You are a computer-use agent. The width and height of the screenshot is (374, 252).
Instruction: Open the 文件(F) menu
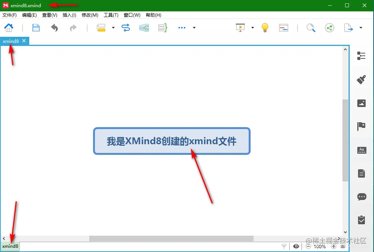(9, 15)
